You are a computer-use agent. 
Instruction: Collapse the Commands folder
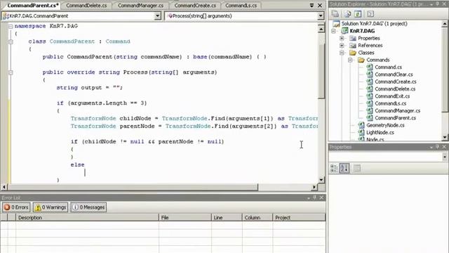350,60
